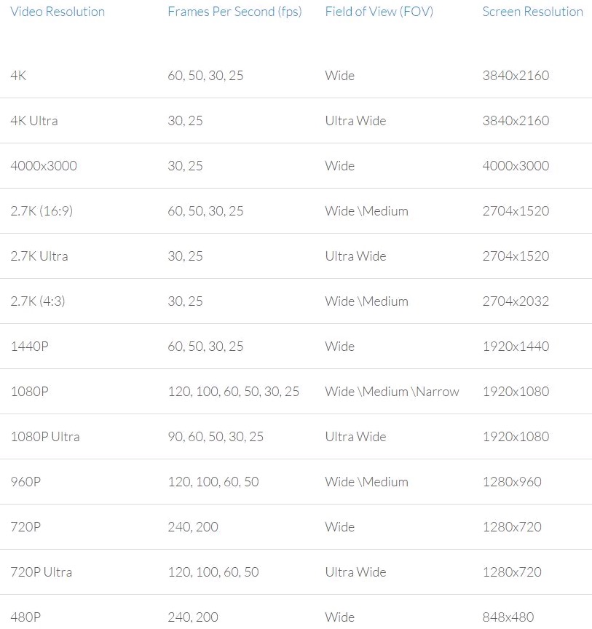
Task: Click the Wide \Medium \Narrow FOV cell
Action: [392, 392]
